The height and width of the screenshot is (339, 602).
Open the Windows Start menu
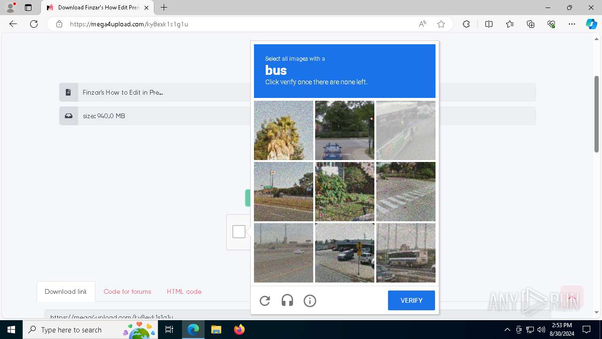[11, 330]
